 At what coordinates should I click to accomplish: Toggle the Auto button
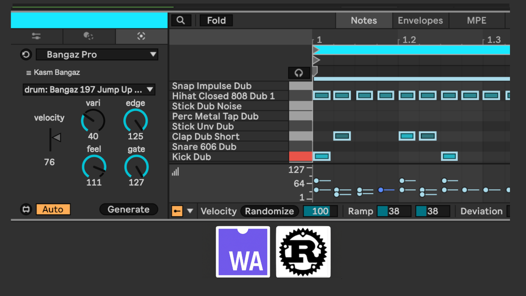(53, 209)
